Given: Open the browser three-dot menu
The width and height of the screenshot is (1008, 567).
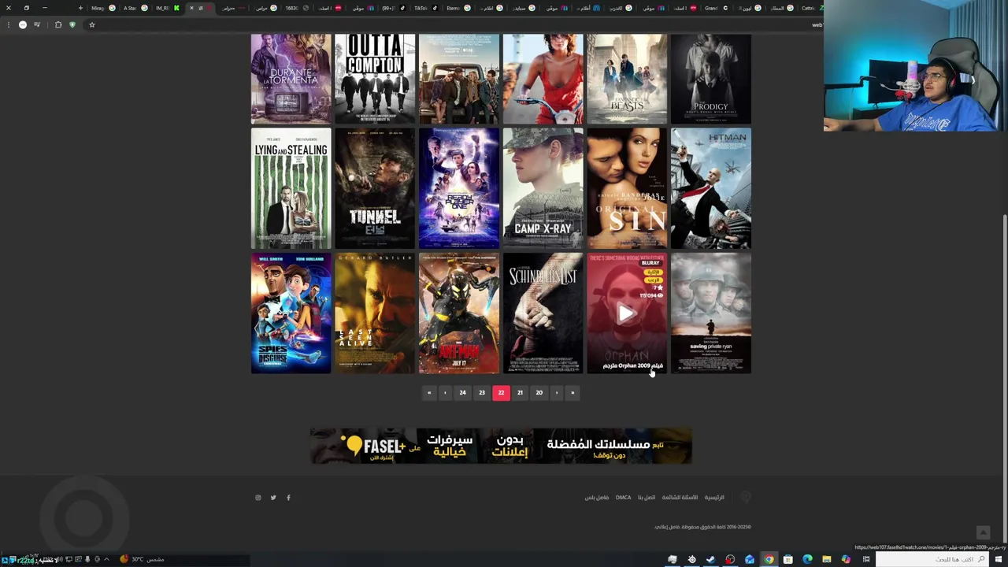Looking at the screenshot, I should tap(8, 24).
